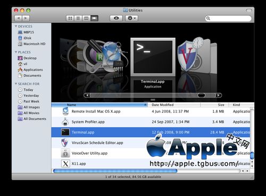
Task: Click the VoiceOver Utility.app file name
Action: click(89, 153)
